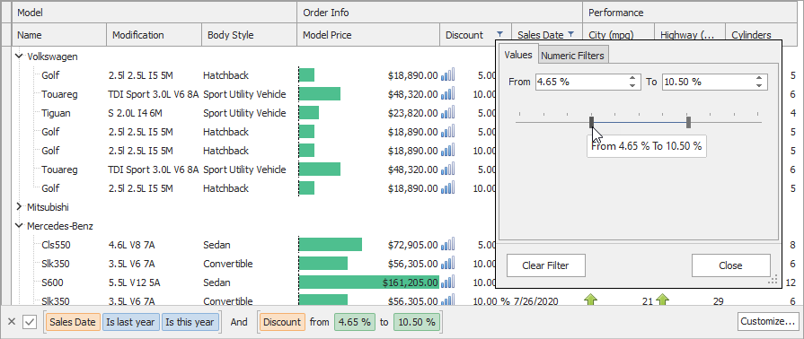Image resolution: width=804 pixels, height=339 pixels.
Task: Click the '4.6L V8 7A' modification cell
Action: 131,245
